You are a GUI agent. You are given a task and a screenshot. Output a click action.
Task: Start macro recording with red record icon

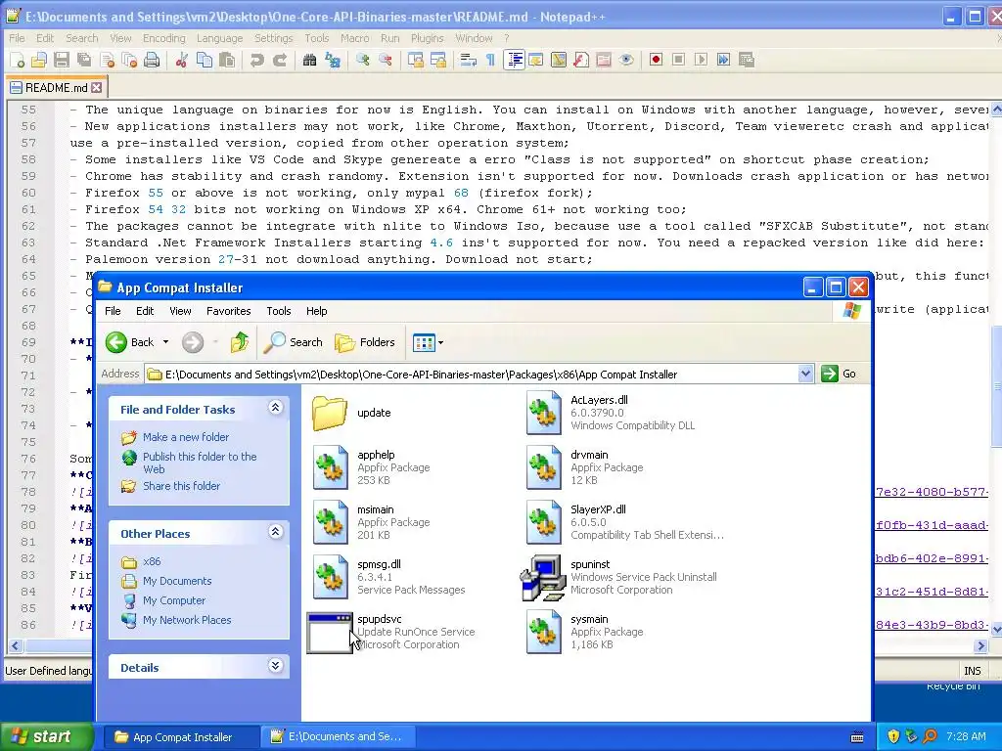656,60
